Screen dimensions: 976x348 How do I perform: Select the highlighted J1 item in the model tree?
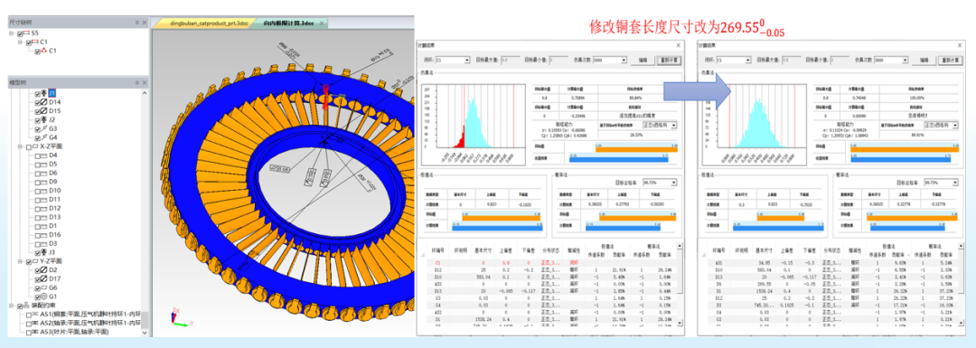click(x=52, y=93)
